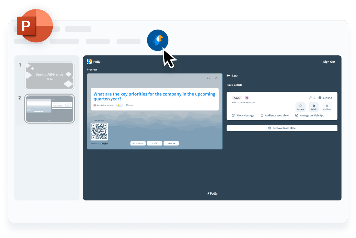Viewport: 356px width, 238px height.
Task: Open the Slack Message link
Action: click(243, 116)
